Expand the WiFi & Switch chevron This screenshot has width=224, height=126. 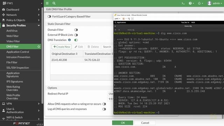click(x=39, y=119)
